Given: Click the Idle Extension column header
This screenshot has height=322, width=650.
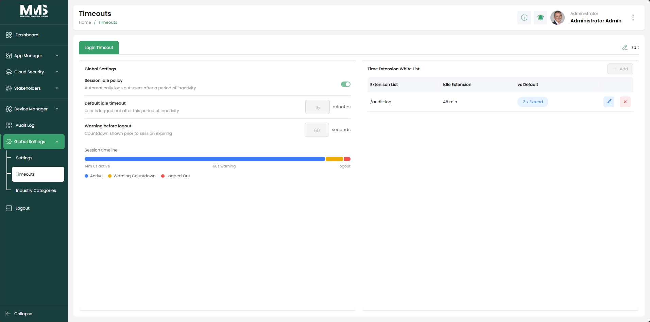Looking at the screenshot, I should 457,85.
